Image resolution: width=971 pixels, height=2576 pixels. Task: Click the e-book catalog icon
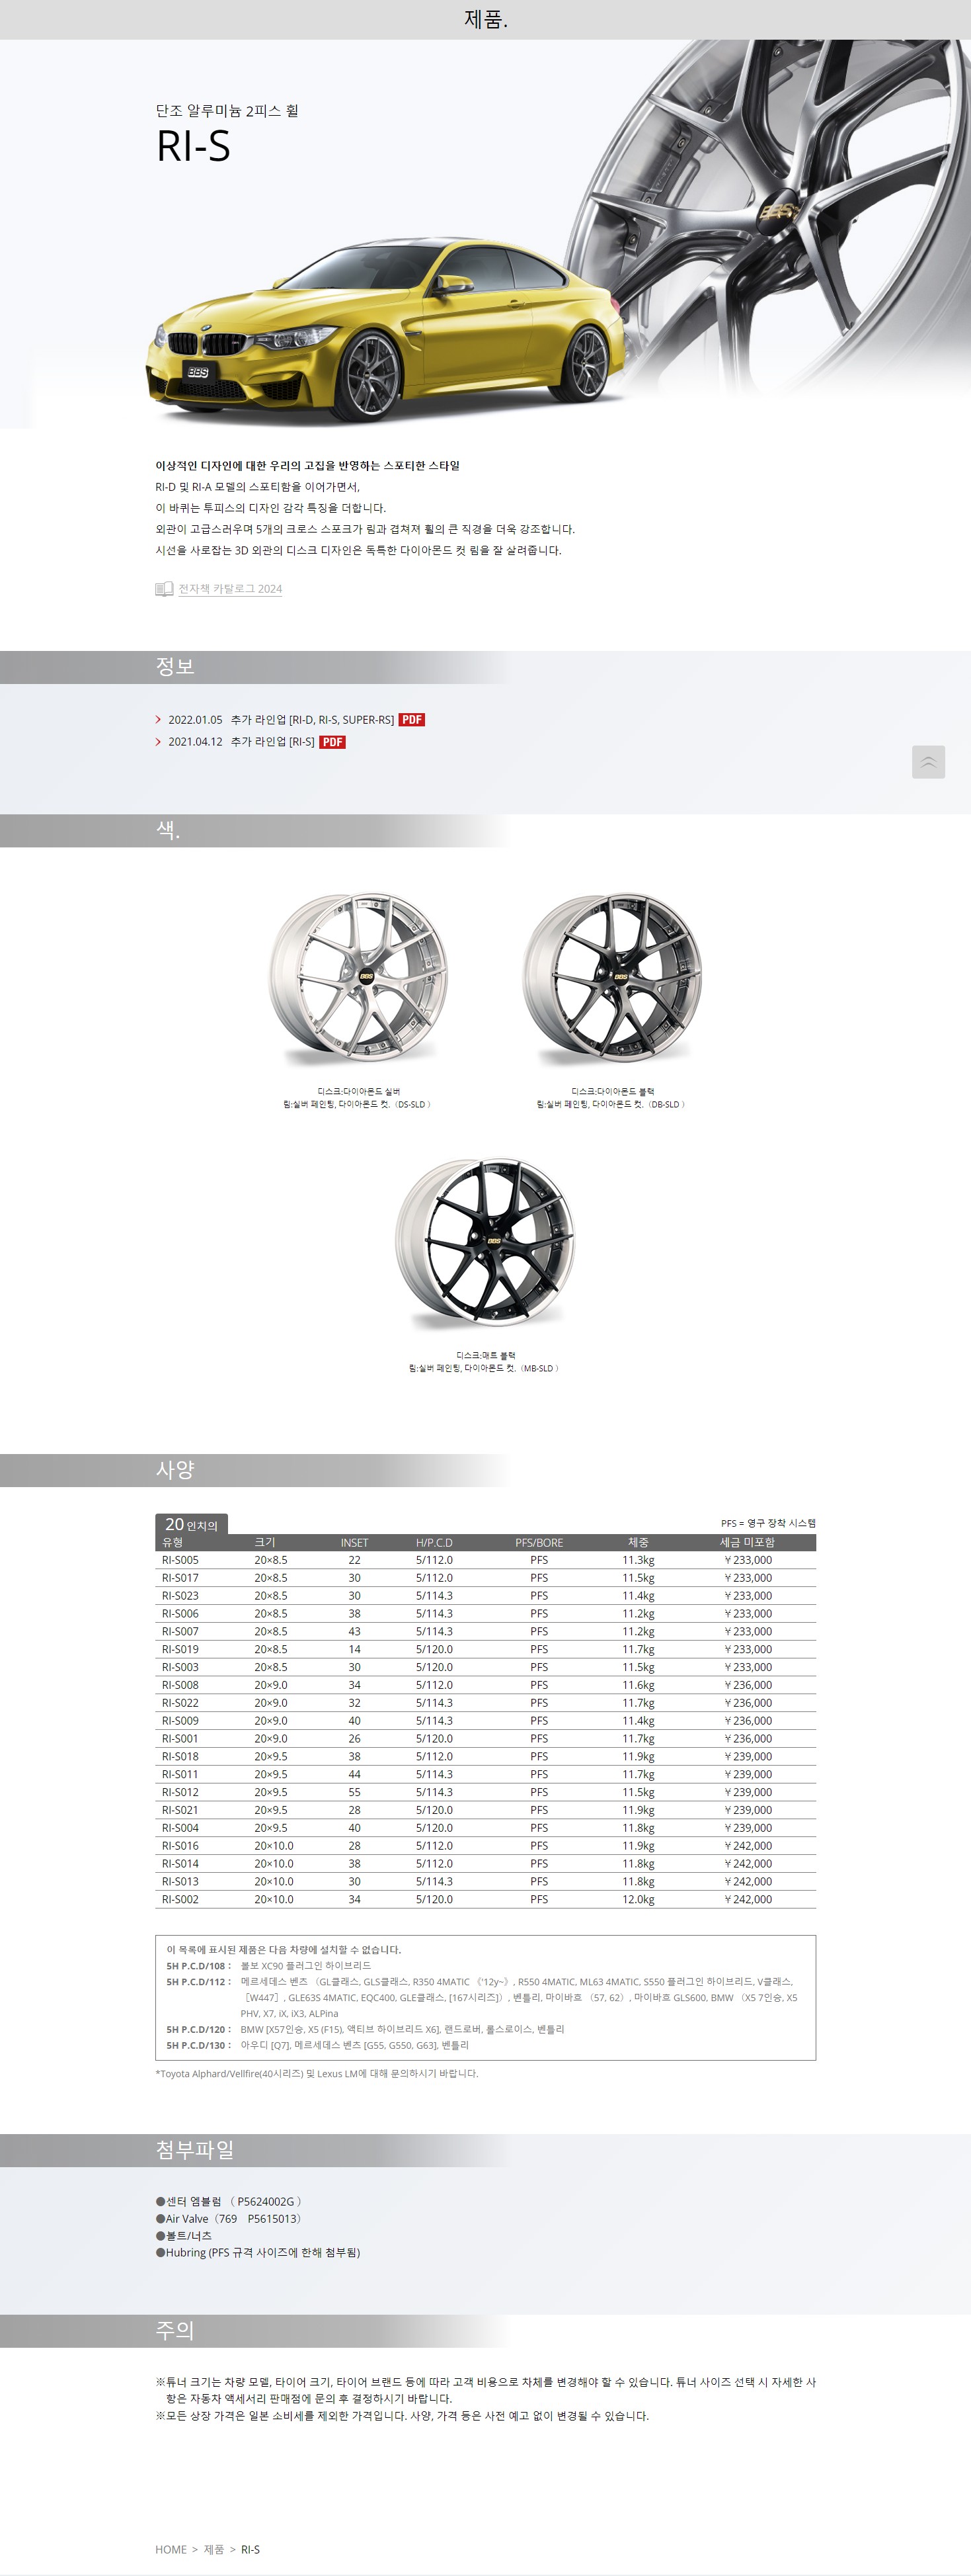tap(164, 589)
